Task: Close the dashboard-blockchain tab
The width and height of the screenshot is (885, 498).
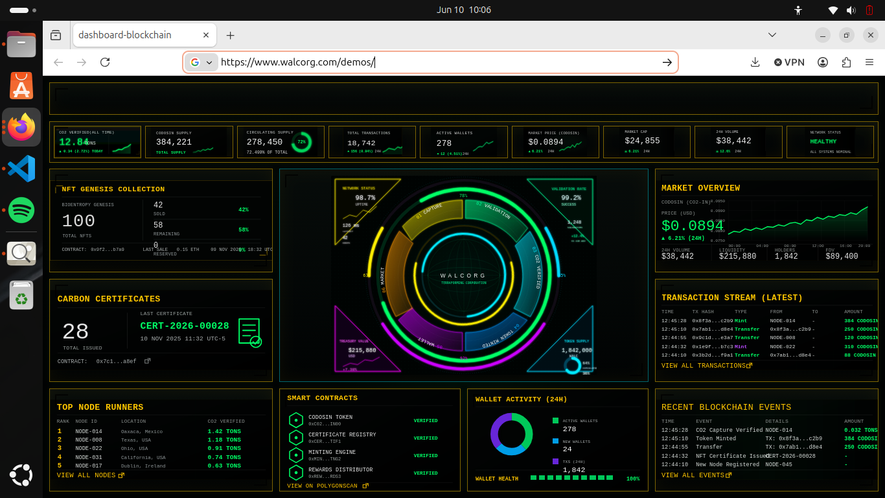Action: (206, 35)
